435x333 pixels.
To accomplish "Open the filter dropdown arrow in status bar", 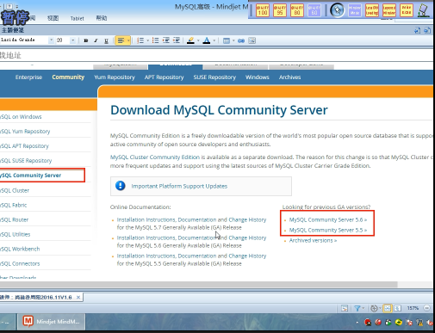I will pos(364,308).
